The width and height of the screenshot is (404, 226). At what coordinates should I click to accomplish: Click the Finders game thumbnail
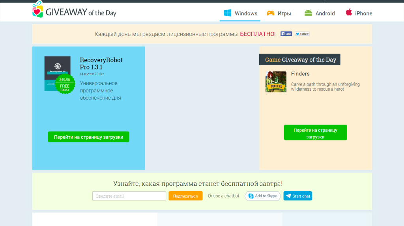click(x=276, y=82)
